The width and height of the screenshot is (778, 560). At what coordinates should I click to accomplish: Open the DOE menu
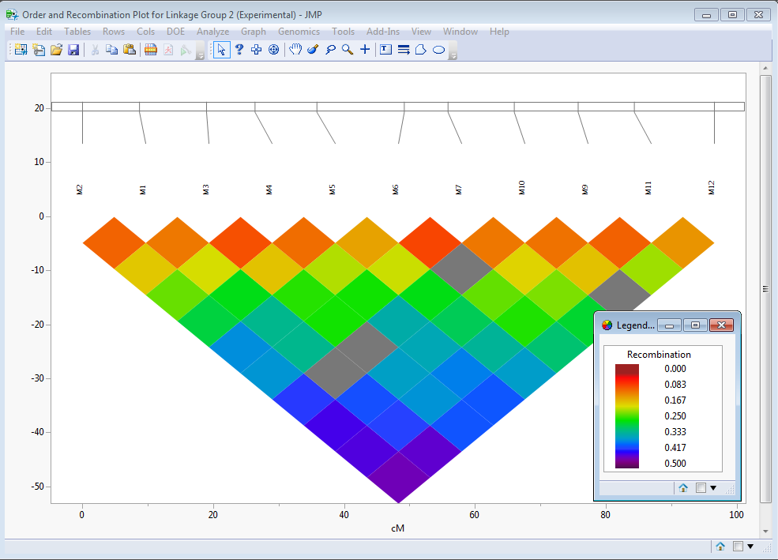[x=175, y=32]
